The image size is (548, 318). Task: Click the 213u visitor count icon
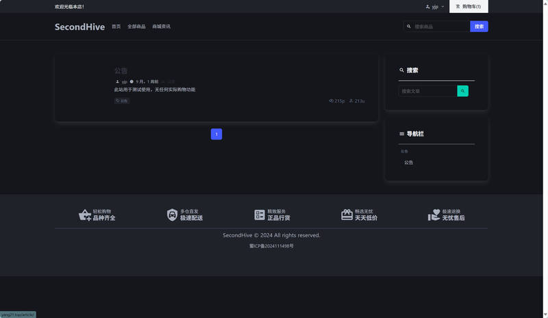351,101
